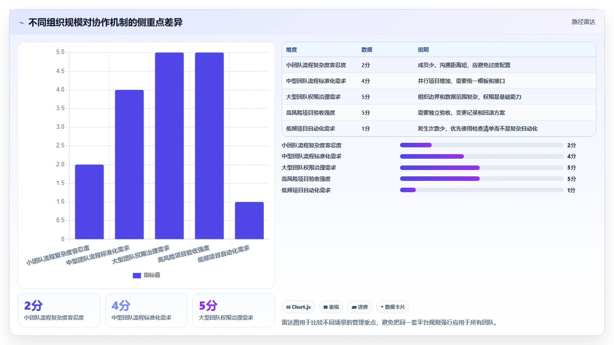Click the slide title 不同组织规模对协作机制的侧重点差异

pyautogui.click(x=105, y=23)
